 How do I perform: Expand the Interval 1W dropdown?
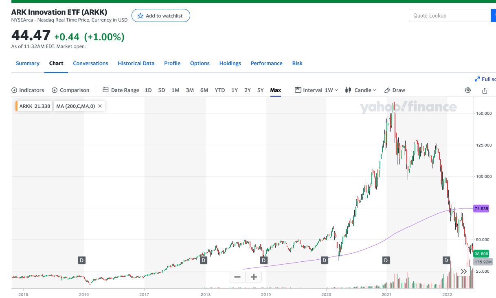[x=316, y=90]
